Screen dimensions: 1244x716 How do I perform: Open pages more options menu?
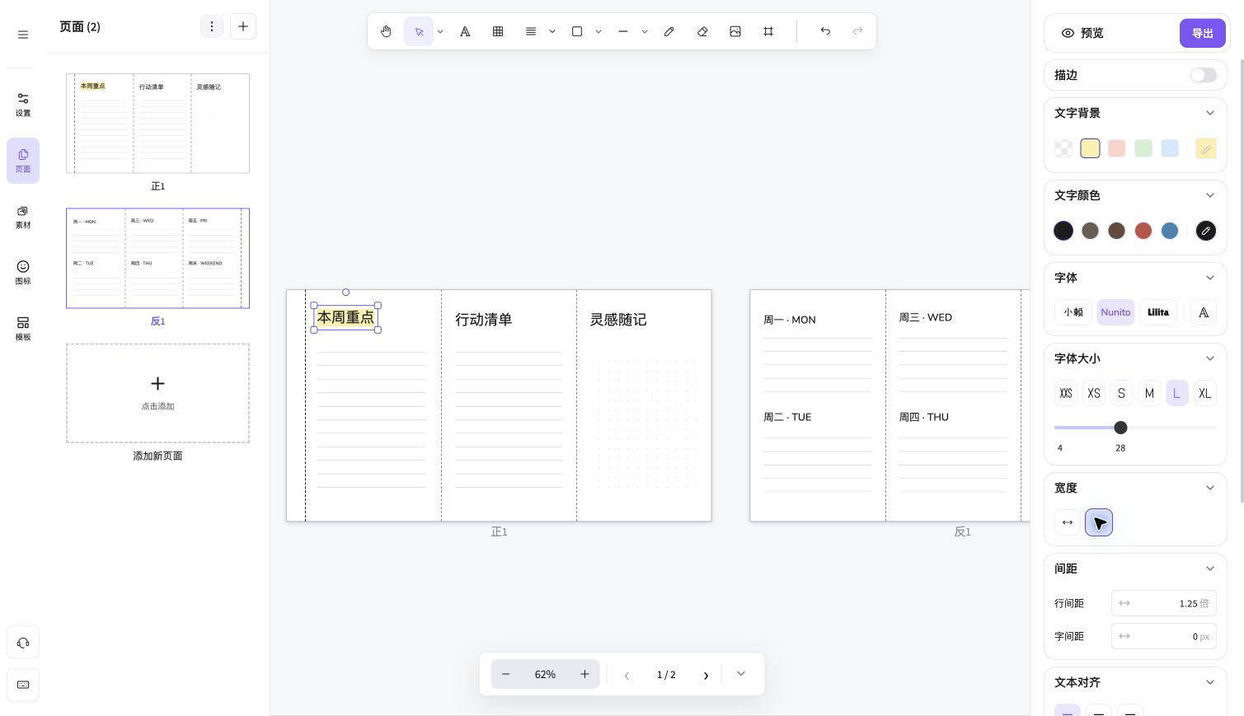tap(212, 26)
